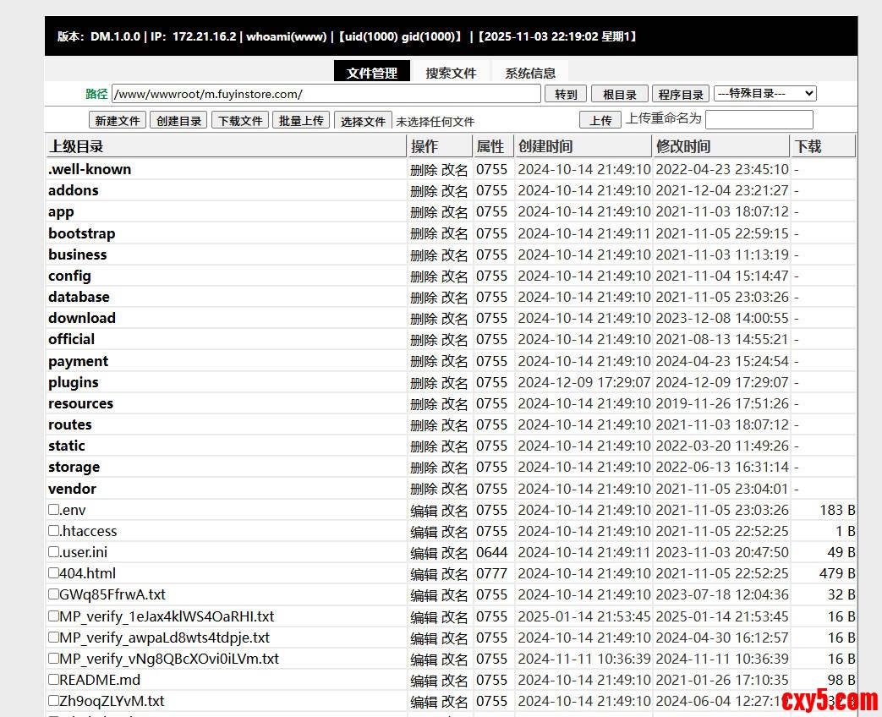Open the 特殊目录 dropdown
The height and width of the screenshot is (717, 882).
click(x=764, y=94)
